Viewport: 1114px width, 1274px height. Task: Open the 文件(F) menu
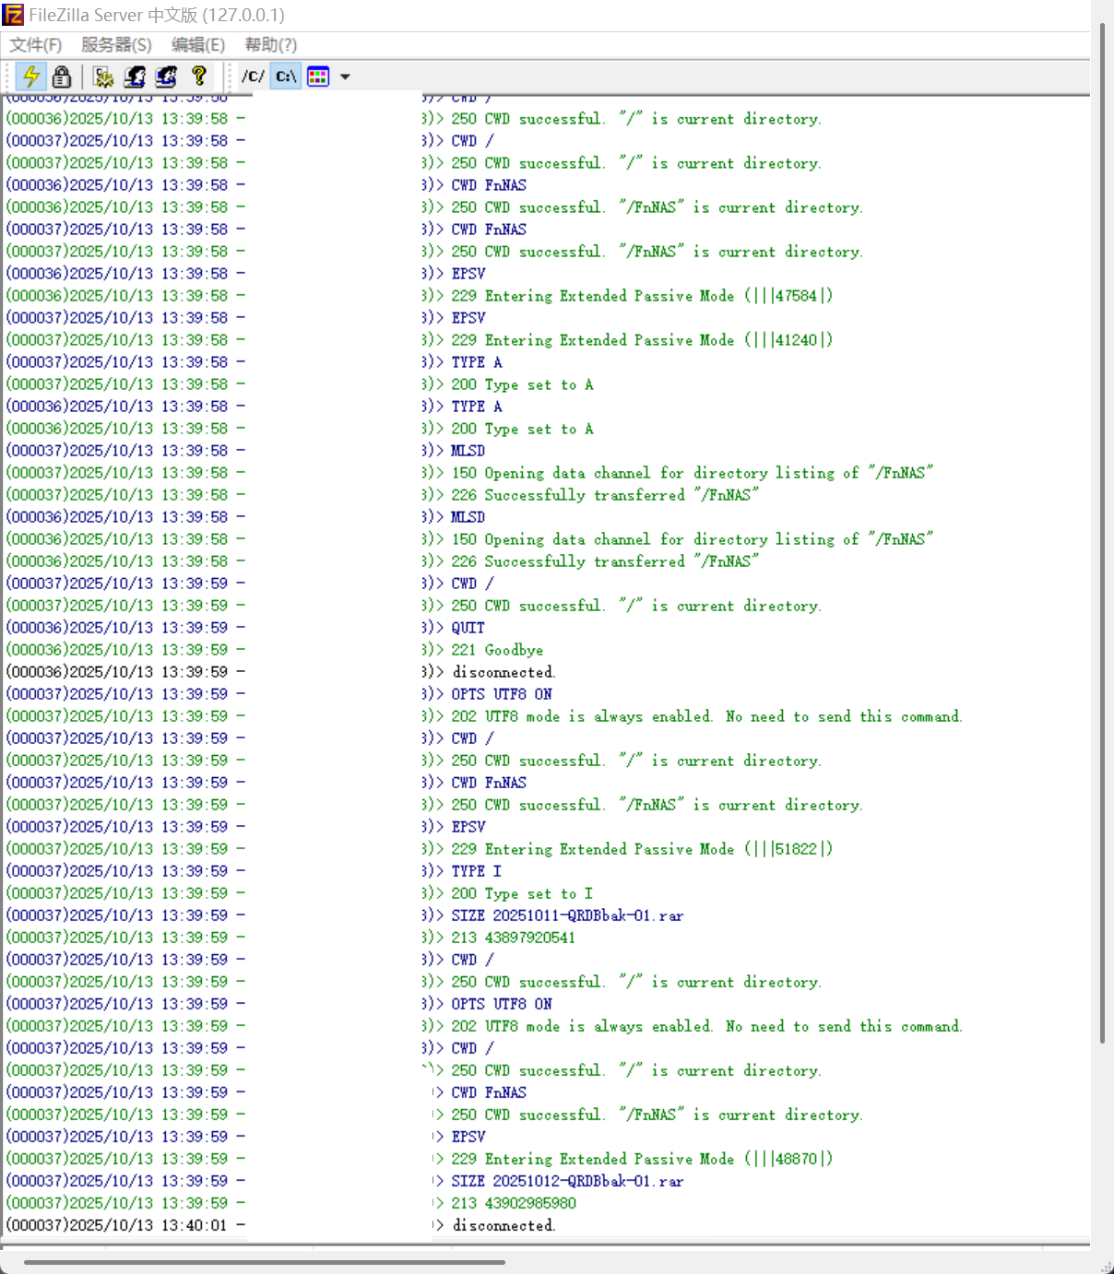coord(36,45)
